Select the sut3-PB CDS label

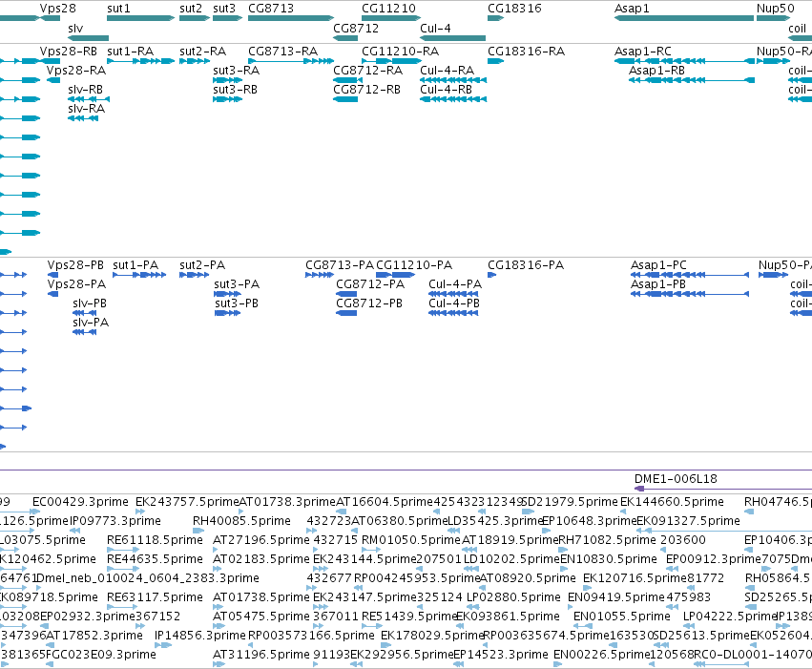tap(236, 303)
